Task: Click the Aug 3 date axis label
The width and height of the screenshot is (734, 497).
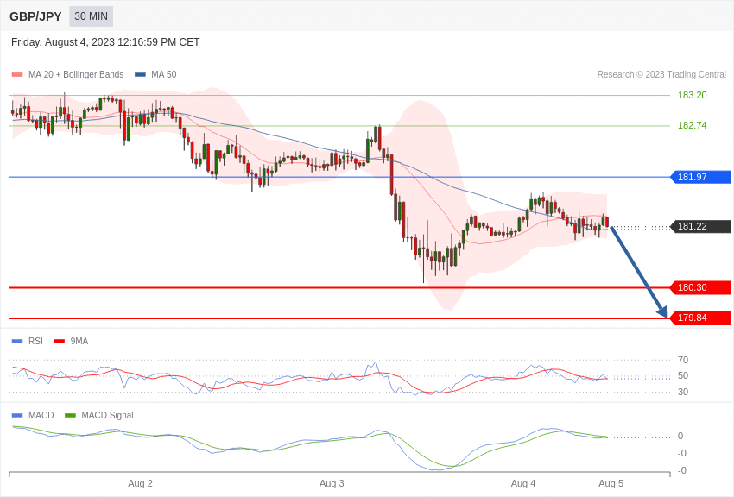Action: (332, 483)
